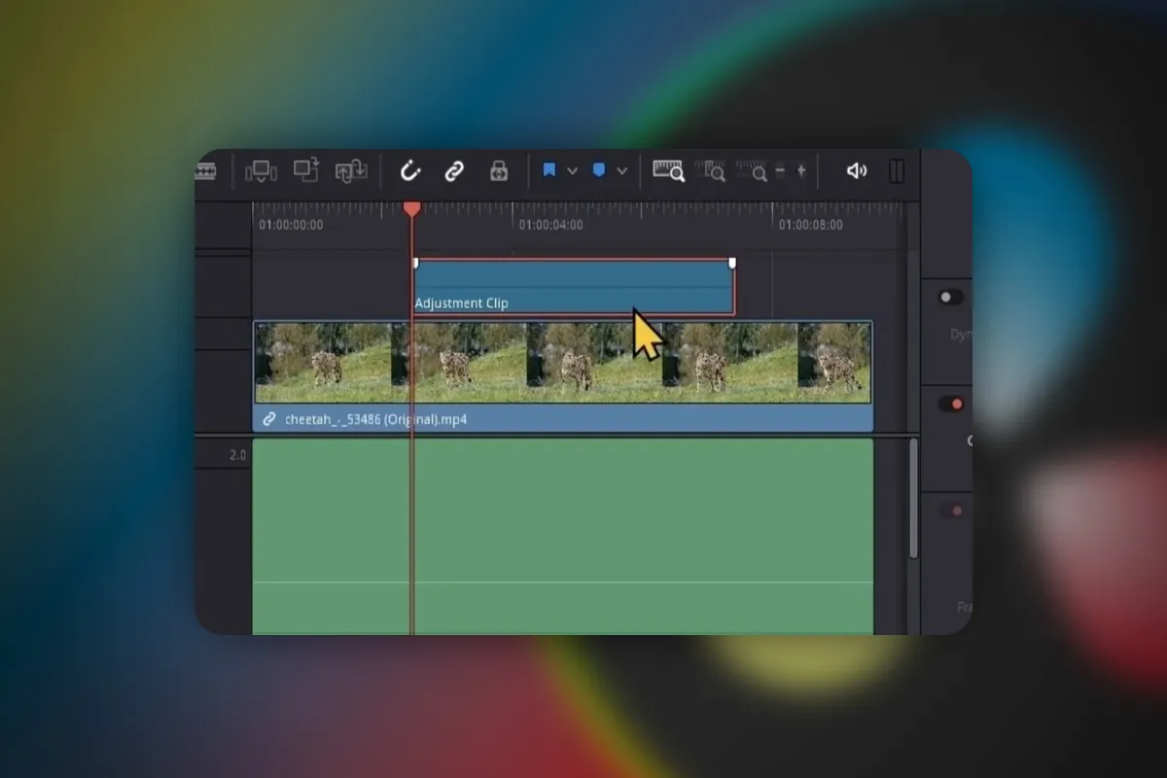This screenshot has width=1167, height=778.
Task: Toggle Linked Selection chain icon
Action: click(x=454, y=172)
